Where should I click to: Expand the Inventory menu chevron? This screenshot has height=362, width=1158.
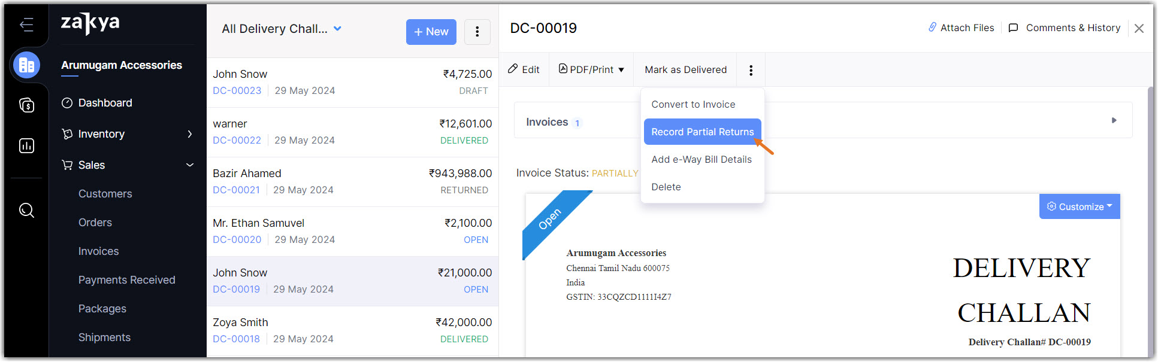tap(189, 134)
